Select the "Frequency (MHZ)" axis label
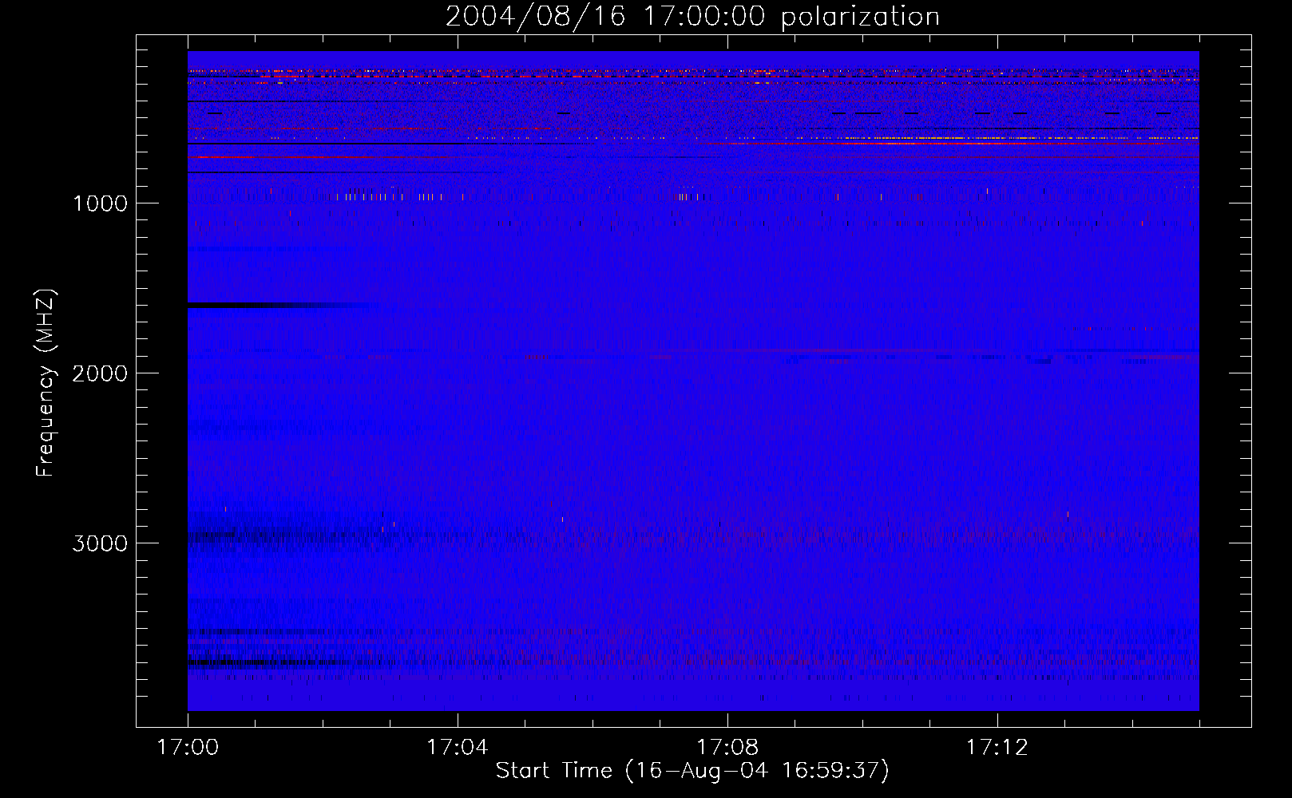The width and height of the screenshot is (1292, 798). pyautogui.click(x=46, y=383)
